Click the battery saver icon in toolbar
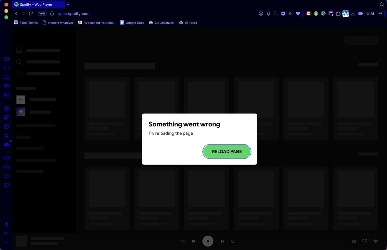The image size is (387, 250). [361, 14]
